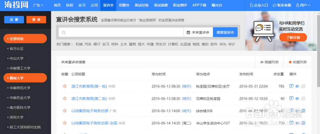Open the 实习 navigation tab

click(82, 5)
